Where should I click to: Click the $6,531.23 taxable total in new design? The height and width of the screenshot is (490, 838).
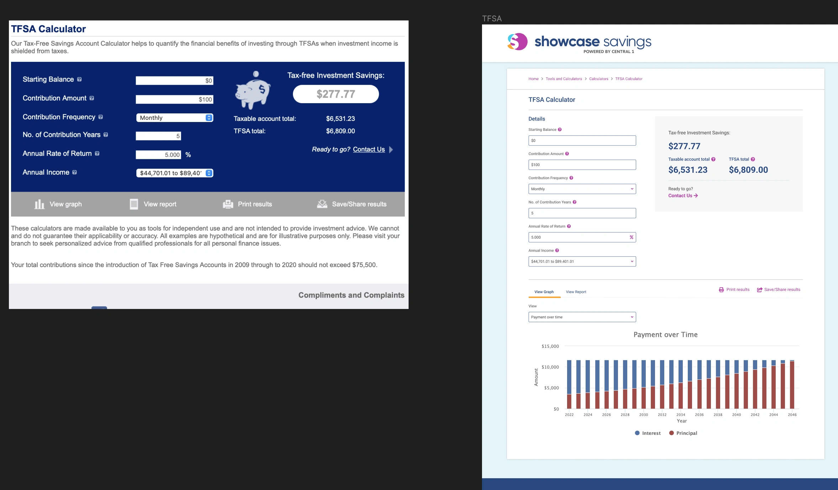688,170
